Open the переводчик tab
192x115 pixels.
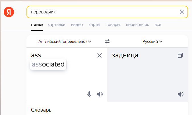(137, 25)
